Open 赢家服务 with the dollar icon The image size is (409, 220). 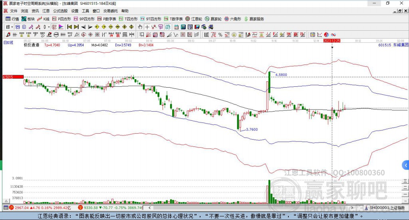tap(254, 19)
